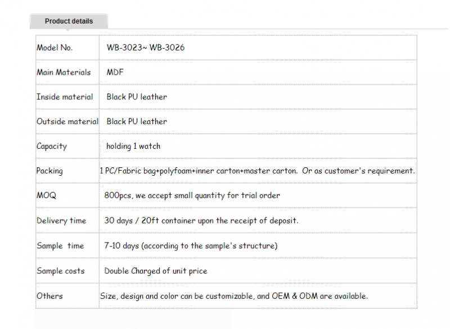The image size is (450, 329).
Task: Click Black PU leather in Inside material row
Action: click(x=137, y=97)
